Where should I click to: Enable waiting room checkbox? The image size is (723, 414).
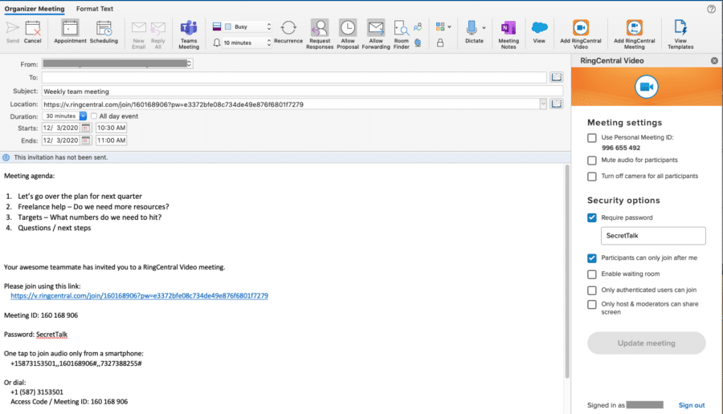click(x=592, y=274)
